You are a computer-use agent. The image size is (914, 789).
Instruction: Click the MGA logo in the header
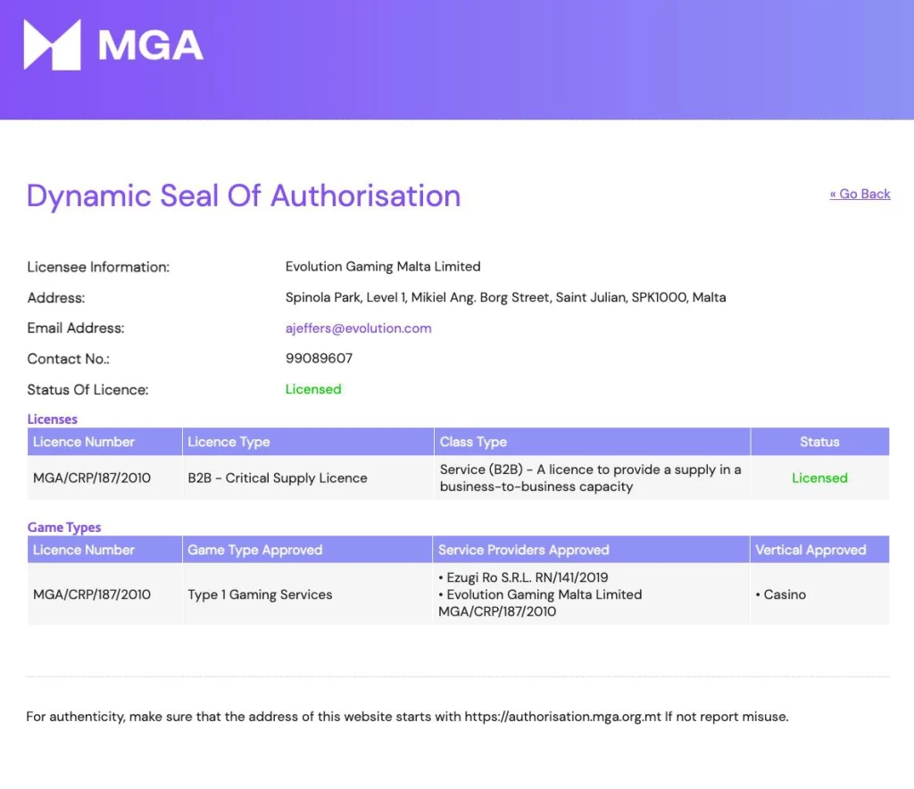coord(113,45)
